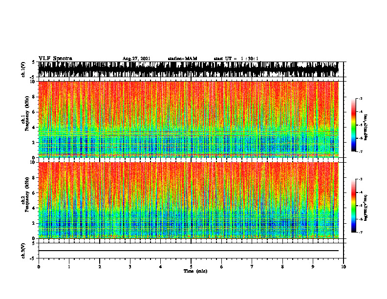387x299 pixels.
Task: Click time axis tick label '2'
Action: click(100, 267)
